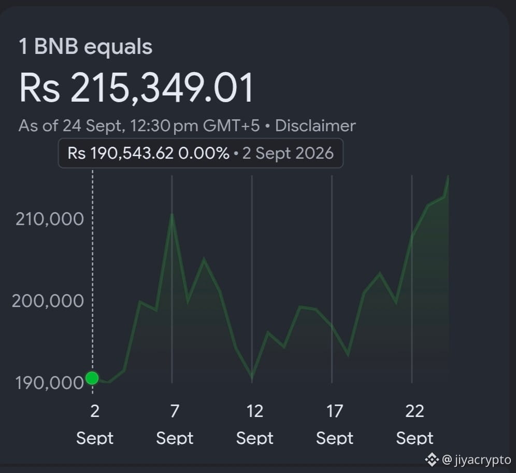Select the 2 Sept axis label
516x473 pixels.
95,425
